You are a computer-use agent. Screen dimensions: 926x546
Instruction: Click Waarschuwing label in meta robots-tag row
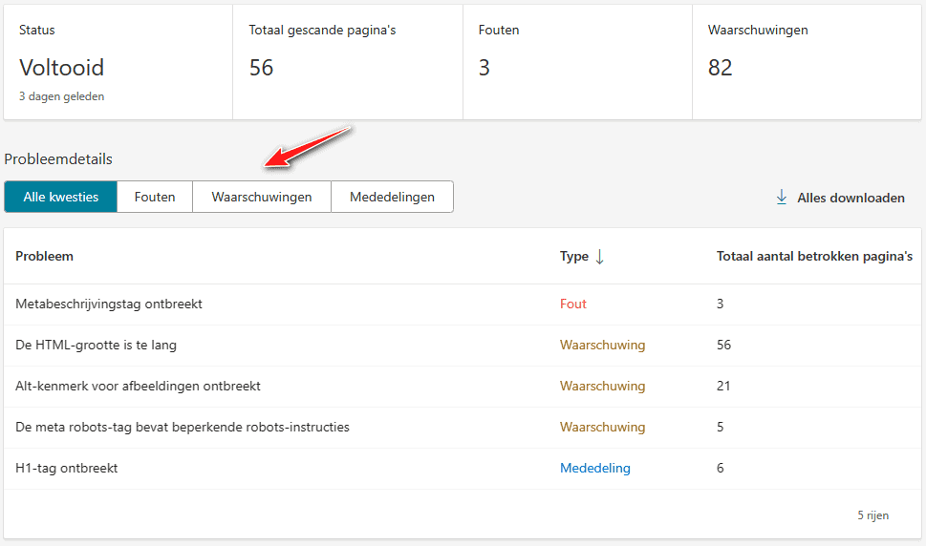click(602, 427)
